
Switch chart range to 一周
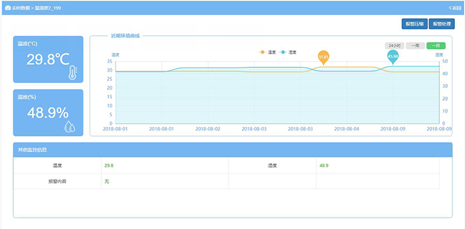coord(415,46)
